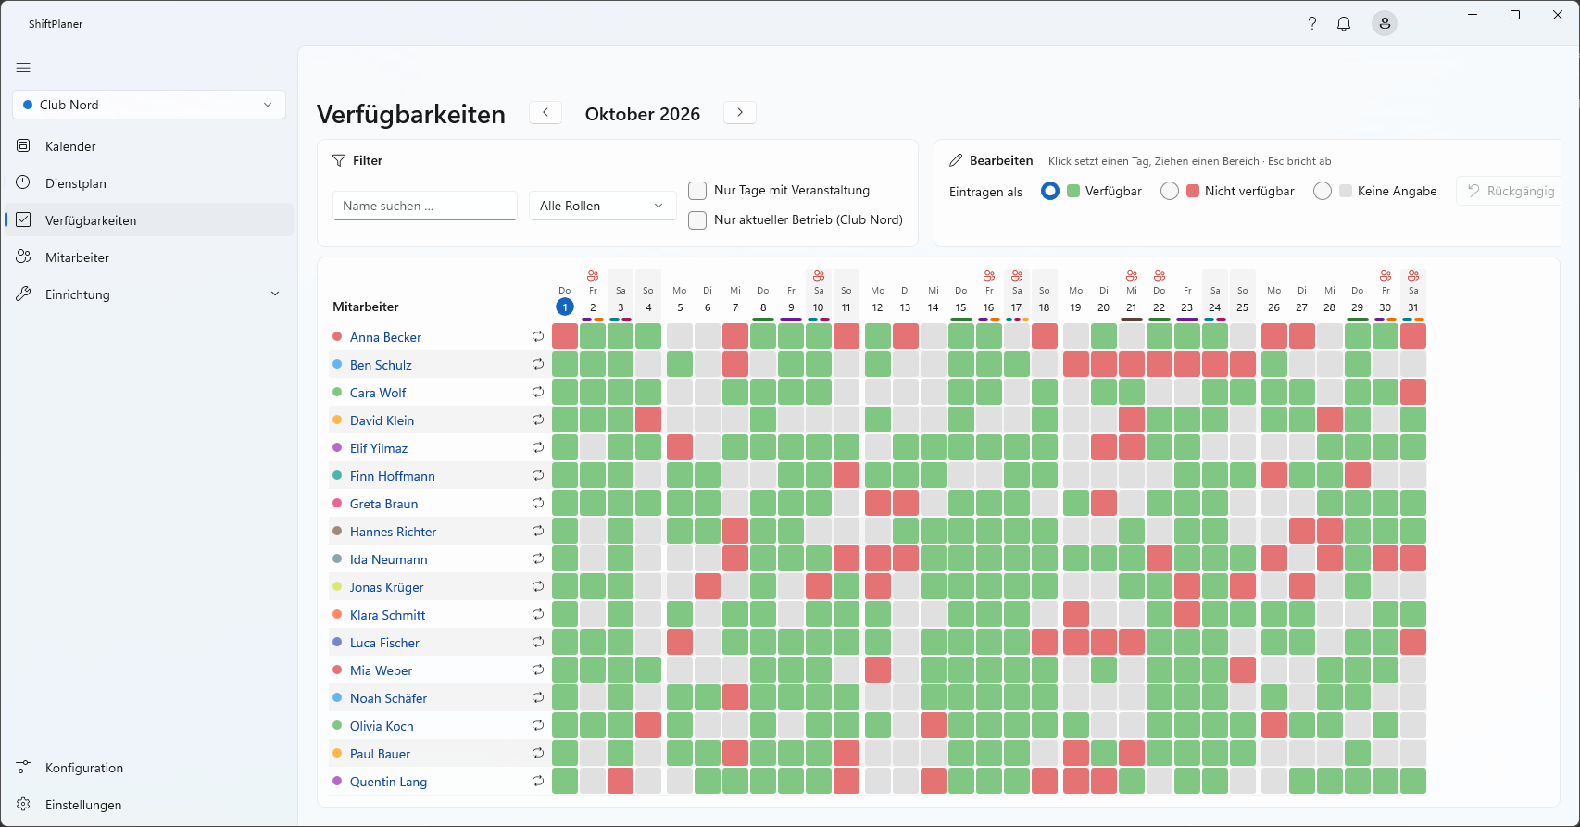The height and width of the screenshot is (827, 1580).
Task: Enable Nur Tage mit Veranstaltung checkbox
Action: 697,191
